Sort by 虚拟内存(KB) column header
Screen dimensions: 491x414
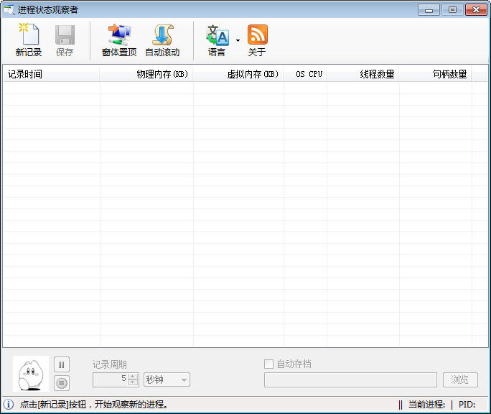point(238,74)
